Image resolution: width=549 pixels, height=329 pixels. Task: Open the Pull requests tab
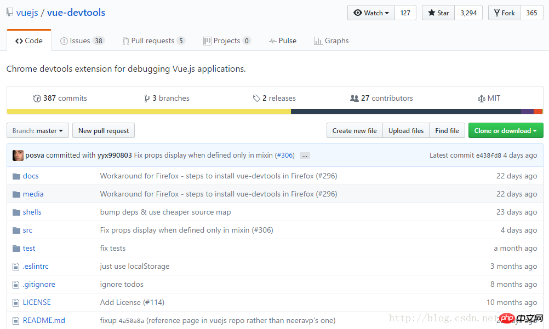click(154, 41)
